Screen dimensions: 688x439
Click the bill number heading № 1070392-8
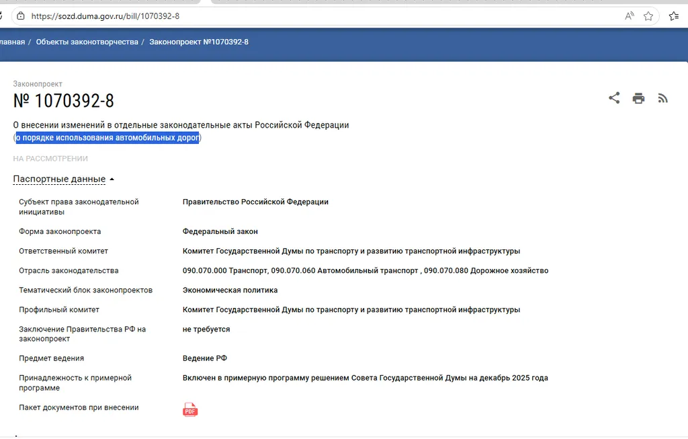[64, 101]
